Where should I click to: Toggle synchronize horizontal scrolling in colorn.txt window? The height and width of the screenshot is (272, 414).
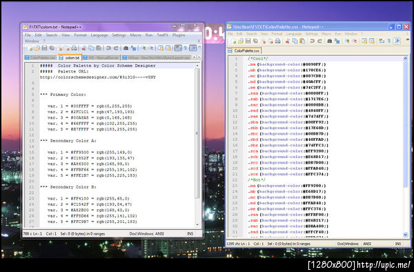168,48
